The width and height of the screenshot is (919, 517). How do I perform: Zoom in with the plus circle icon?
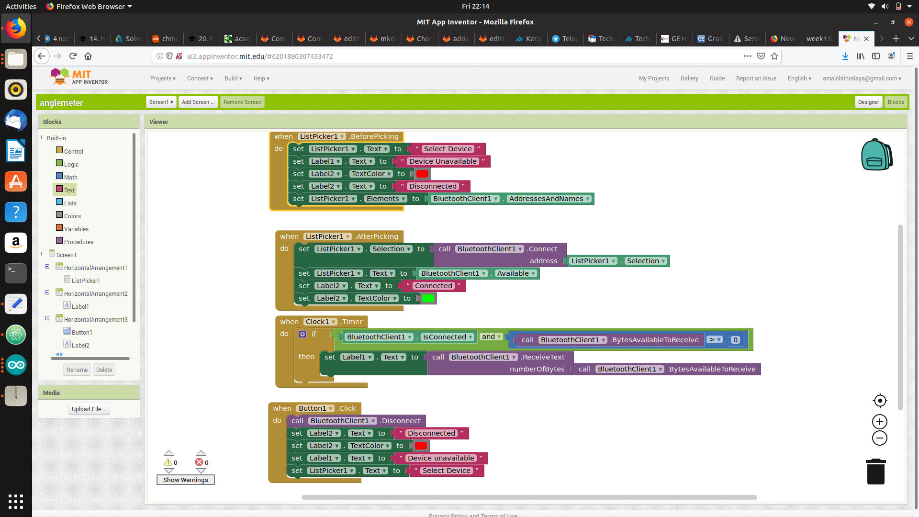(x=880, y=422)
